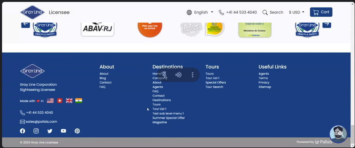355x148 pixels.
Task: Open Terms link
Action: [x=263, y=78]
